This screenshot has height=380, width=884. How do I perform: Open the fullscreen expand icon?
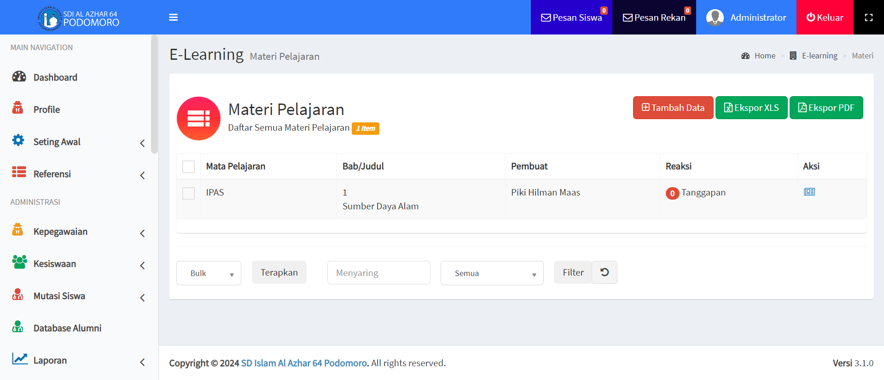pyautogui.click(x=868, y=17)
